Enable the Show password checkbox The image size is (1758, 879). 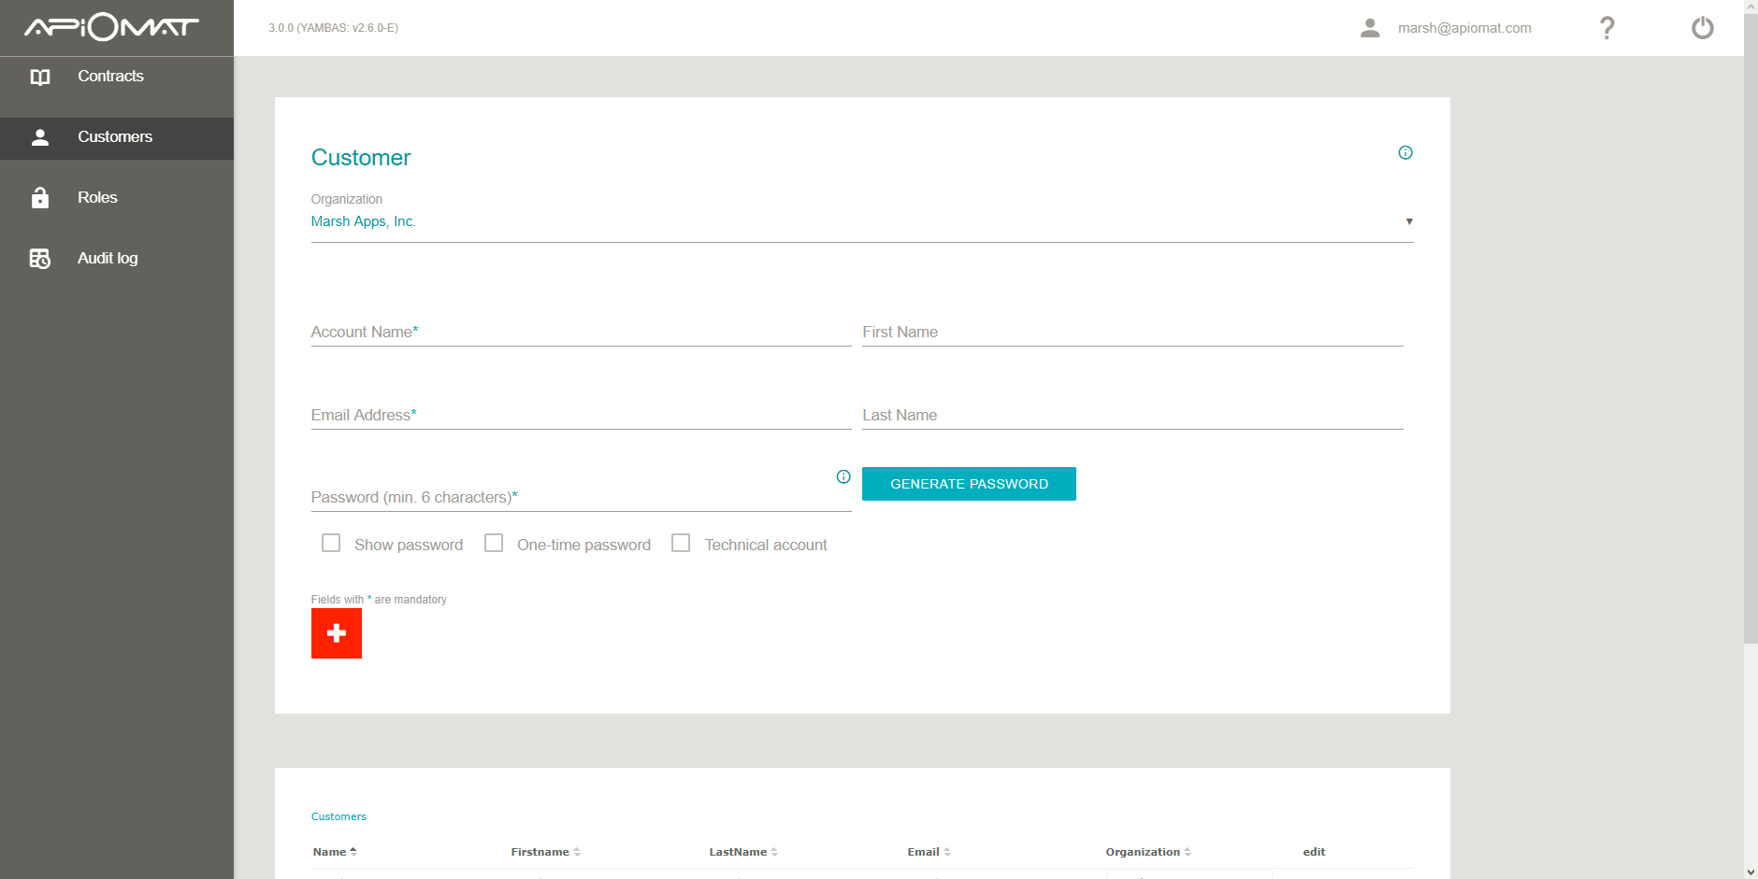point(331,543)
